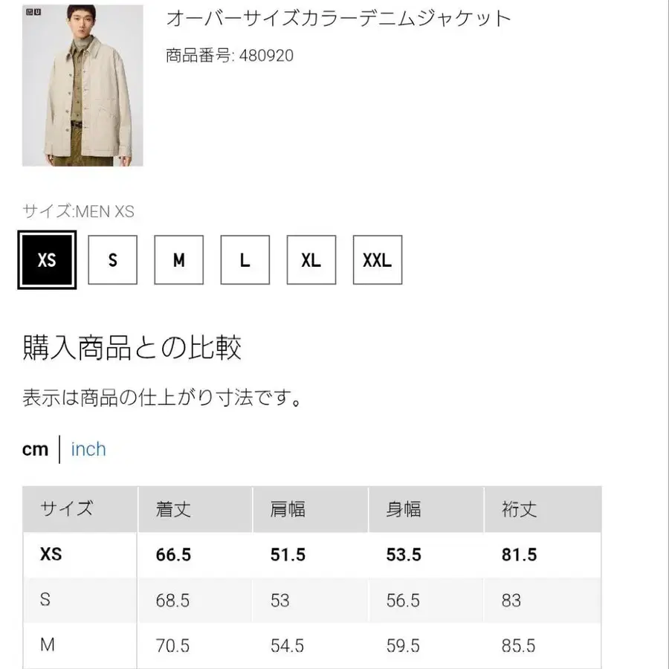
Task: Select cm as the measurement unit
Action: (35, 449)
